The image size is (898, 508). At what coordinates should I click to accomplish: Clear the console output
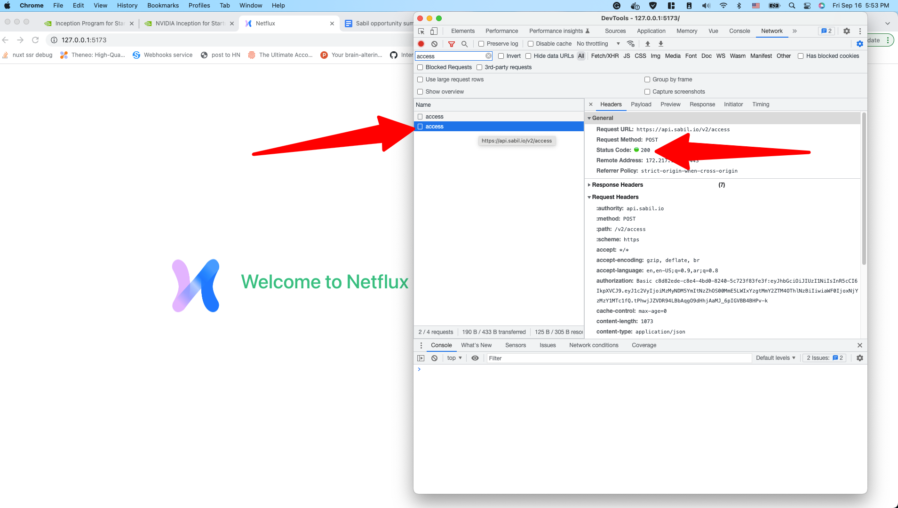point(435,358)
